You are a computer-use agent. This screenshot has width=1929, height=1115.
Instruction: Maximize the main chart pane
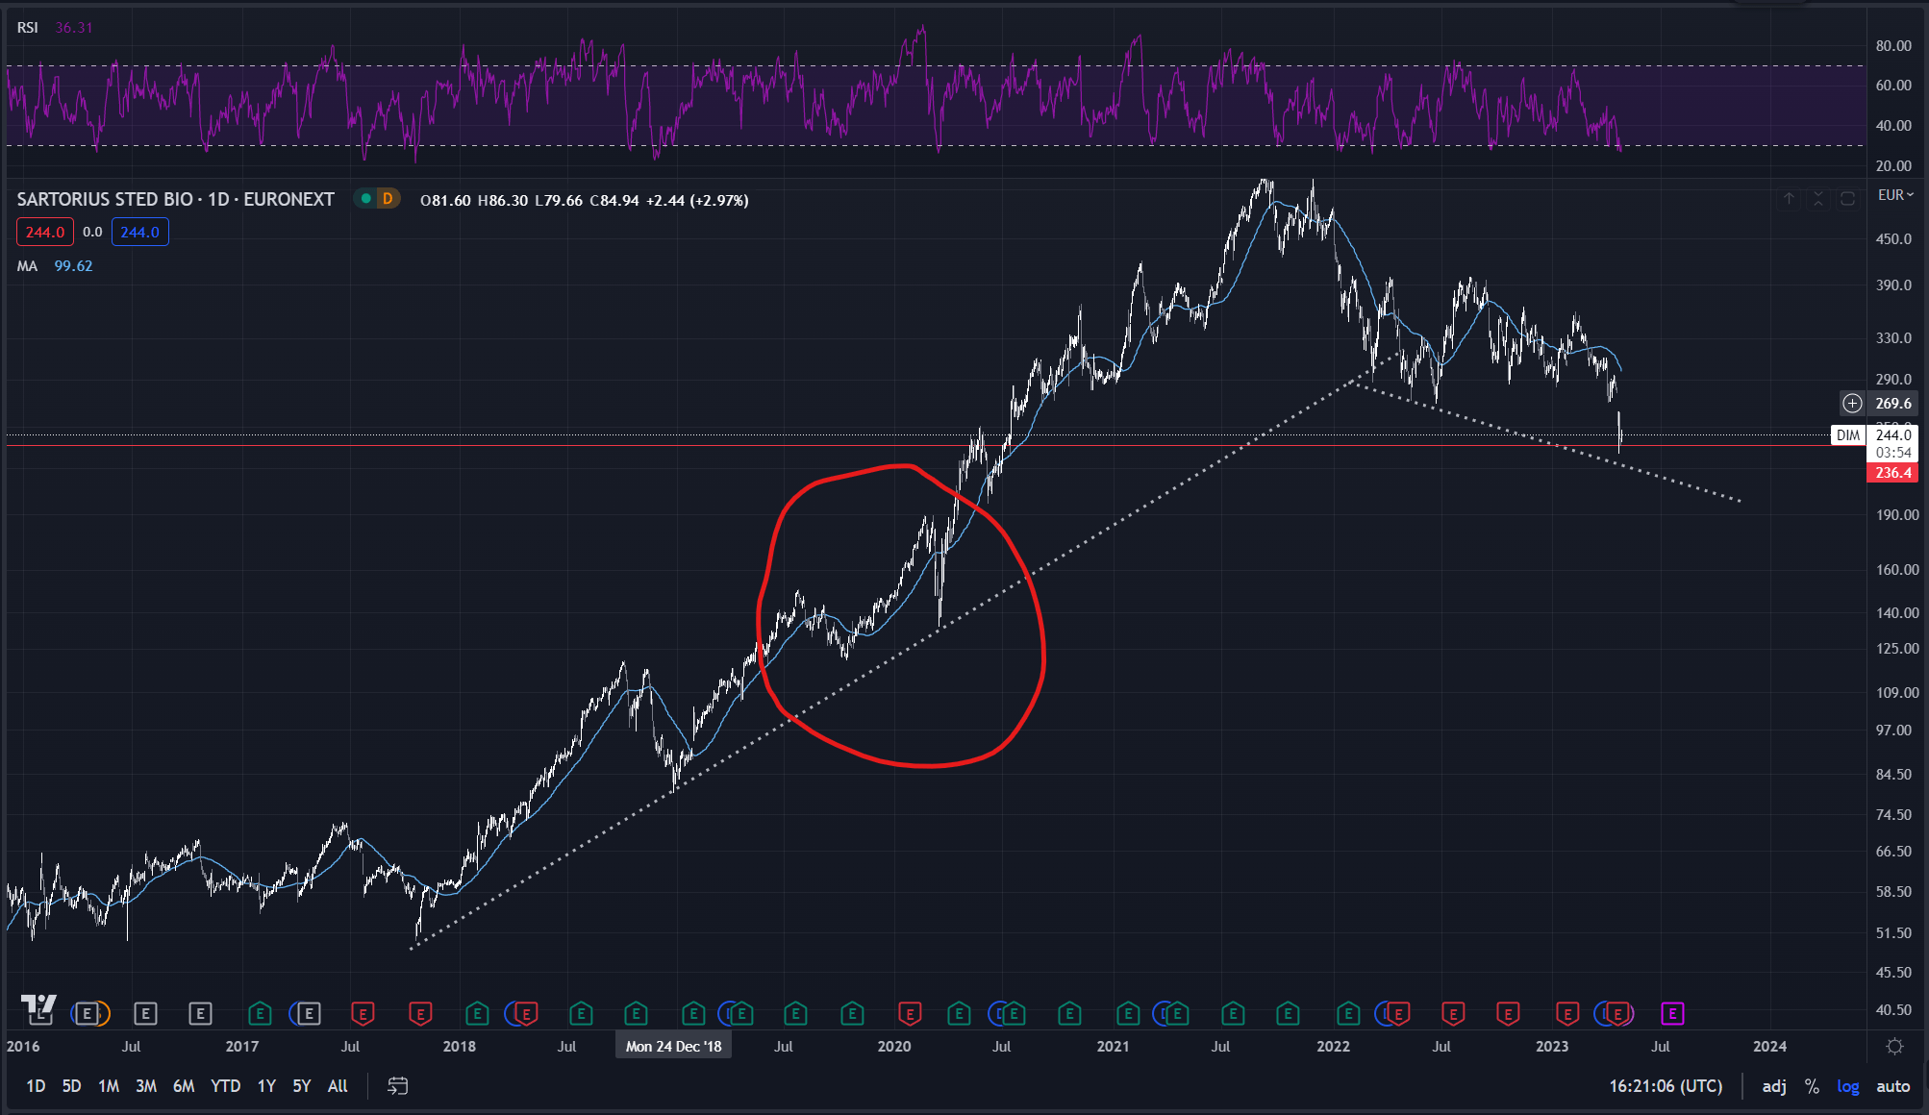click(x=1847, y=199)
